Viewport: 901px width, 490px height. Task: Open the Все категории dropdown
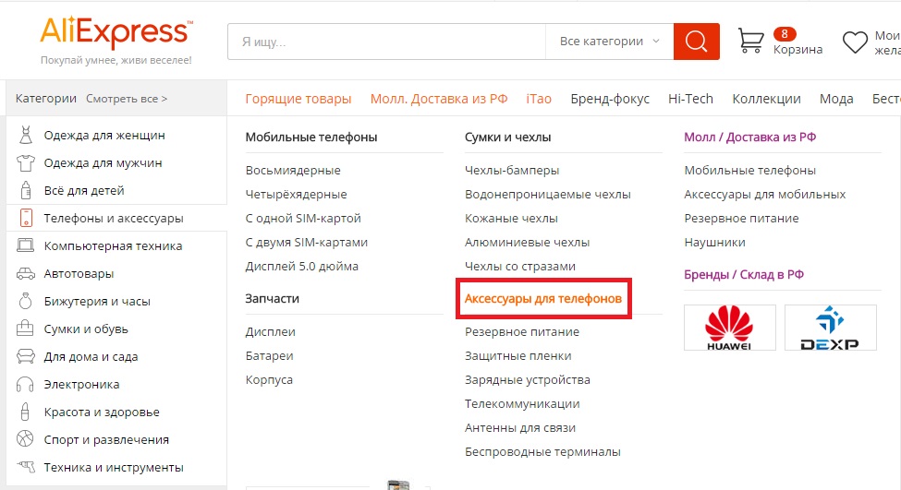609,42
